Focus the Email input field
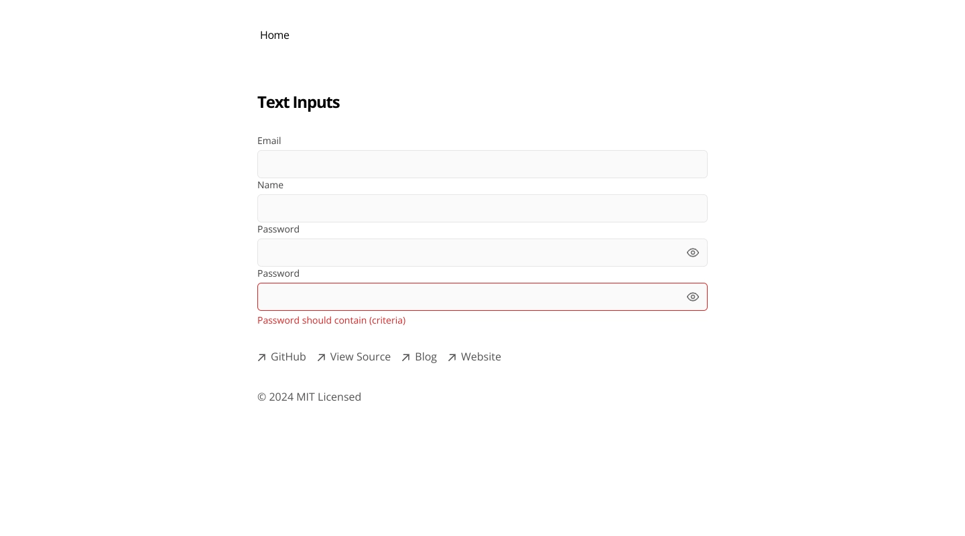 482,164
